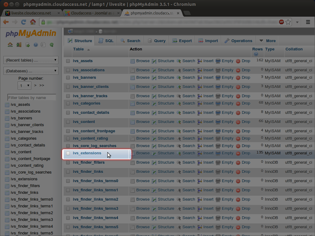Open the ivs_extensions table link
The width and height of the screenshot is (315, 236).
click(87, 153)
